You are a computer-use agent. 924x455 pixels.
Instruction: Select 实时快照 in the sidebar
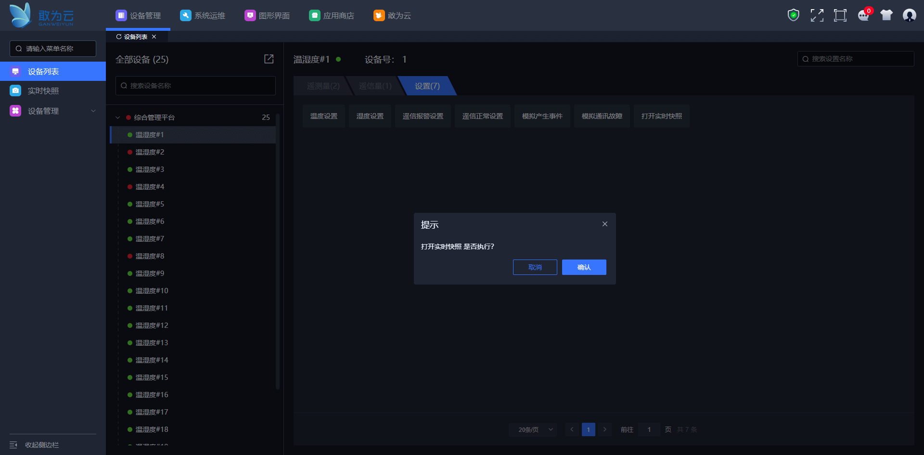tap(43, 91)
